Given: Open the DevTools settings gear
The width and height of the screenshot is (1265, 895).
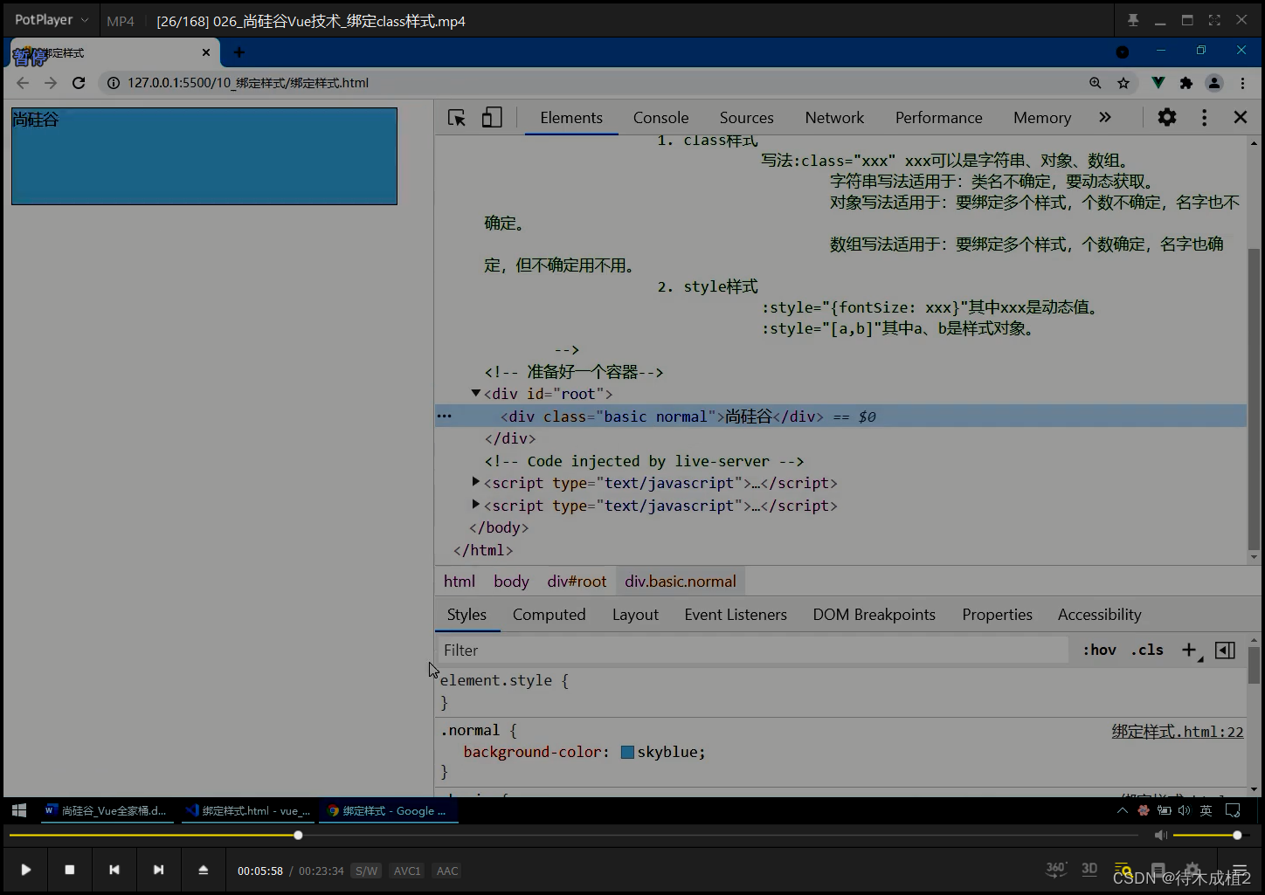Looking at the screenshot, I should (x=1167, y=117).
